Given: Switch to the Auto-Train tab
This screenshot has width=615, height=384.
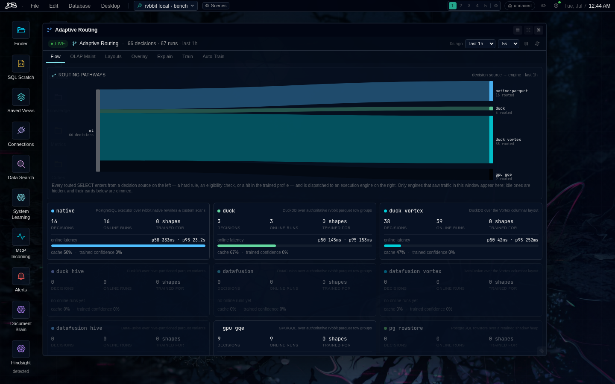Looking at the screenshot, I should (x=214, y=56).
